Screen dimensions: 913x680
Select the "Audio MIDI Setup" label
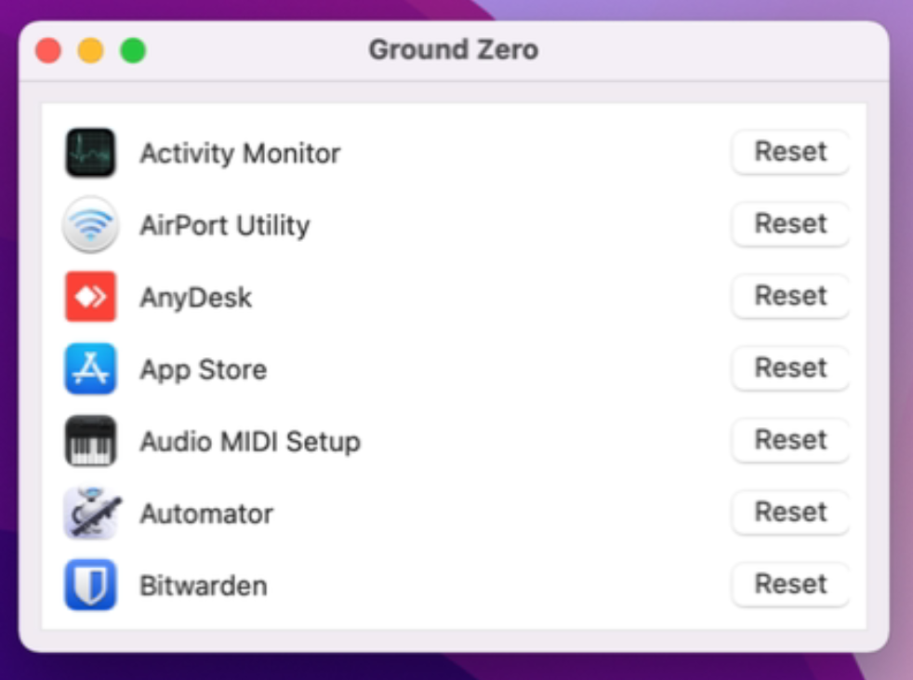click(250, 442)
